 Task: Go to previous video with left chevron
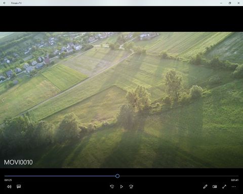tap(3, 100)
